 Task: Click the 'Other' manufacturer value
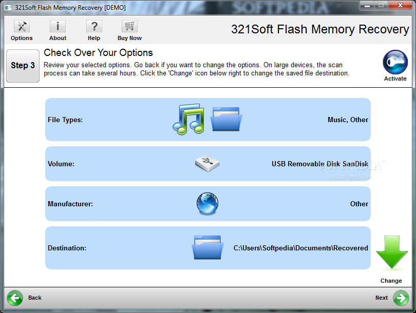click(359, 204)
